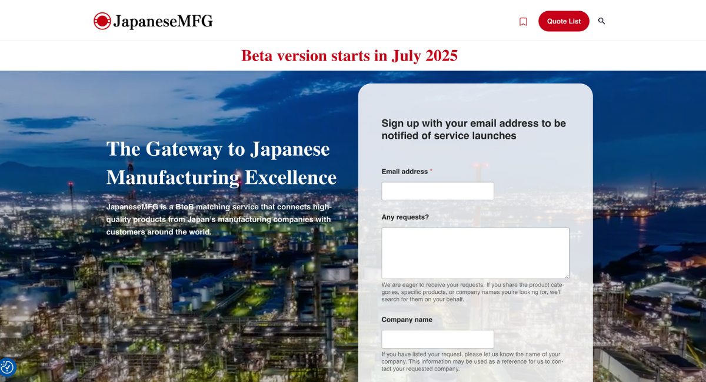
Task: Click the "Company name" field label
Action: tap(407, 320)
